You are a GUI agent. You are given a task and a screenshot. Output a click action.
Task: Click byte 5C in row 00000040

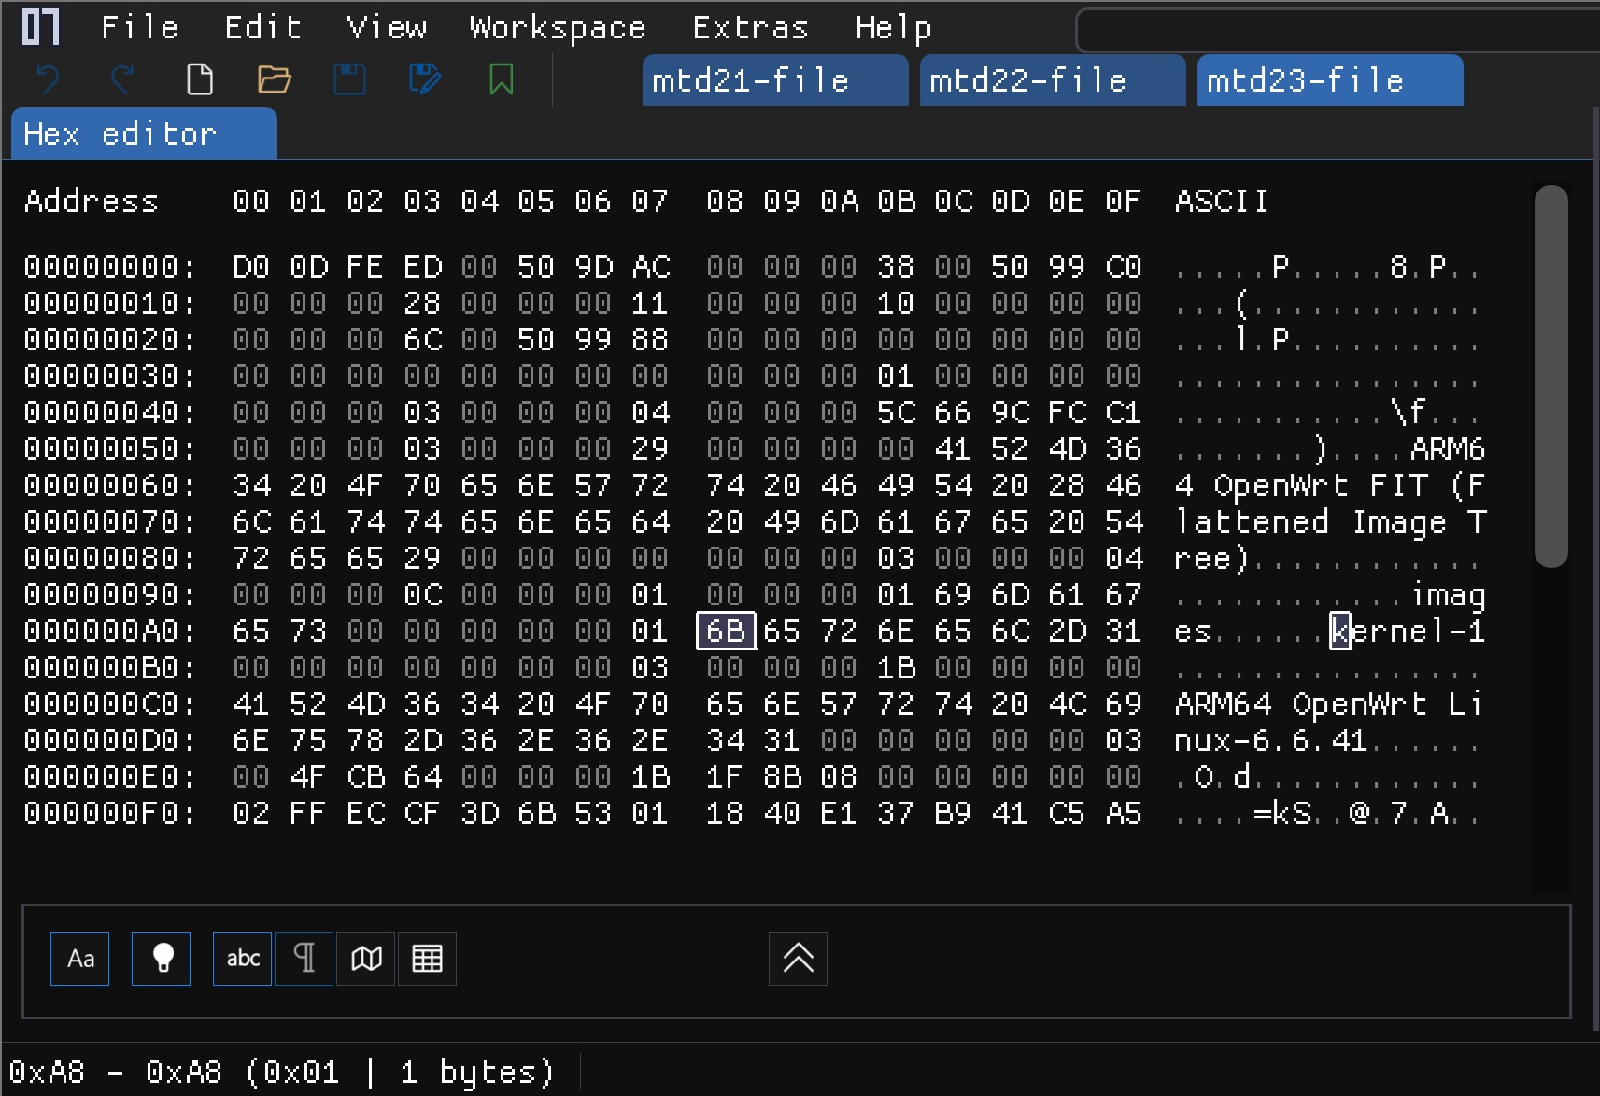coord(896,412)
